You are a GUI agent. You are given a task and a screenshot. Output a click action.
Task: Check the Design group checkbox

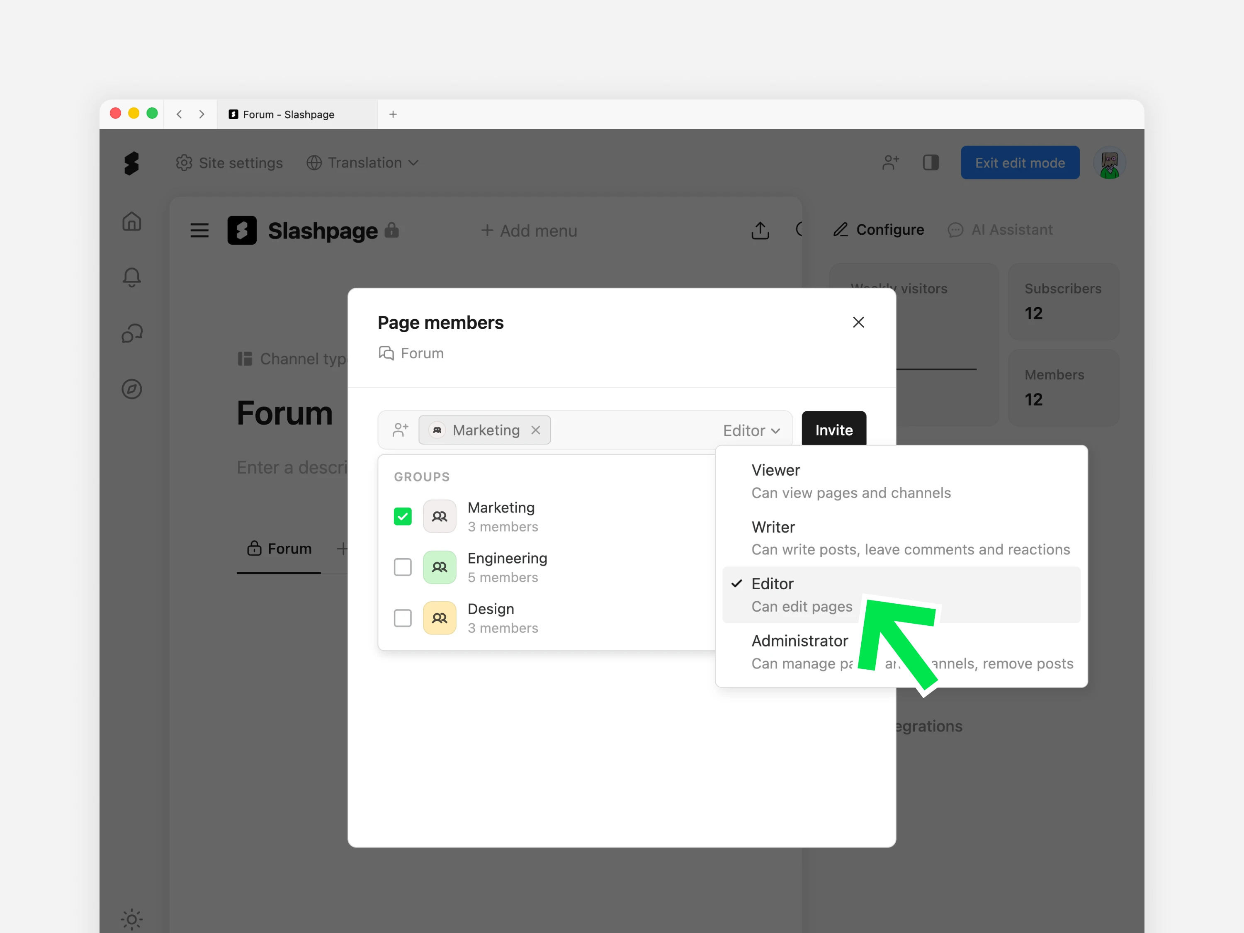[403, 617]
